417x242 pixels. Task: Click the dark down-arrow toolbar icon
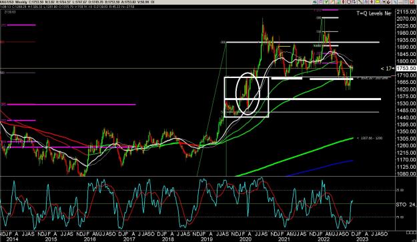pyautogui.click(x=354, y=2)
